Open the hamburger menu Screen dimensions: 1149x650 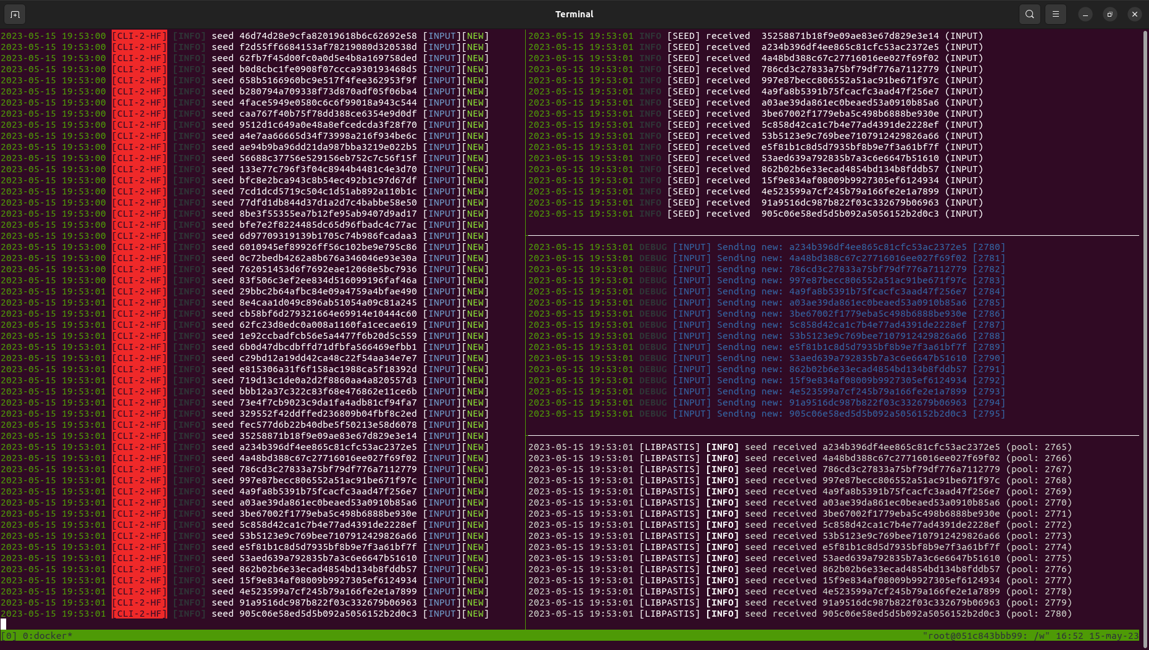point(1056,14)
